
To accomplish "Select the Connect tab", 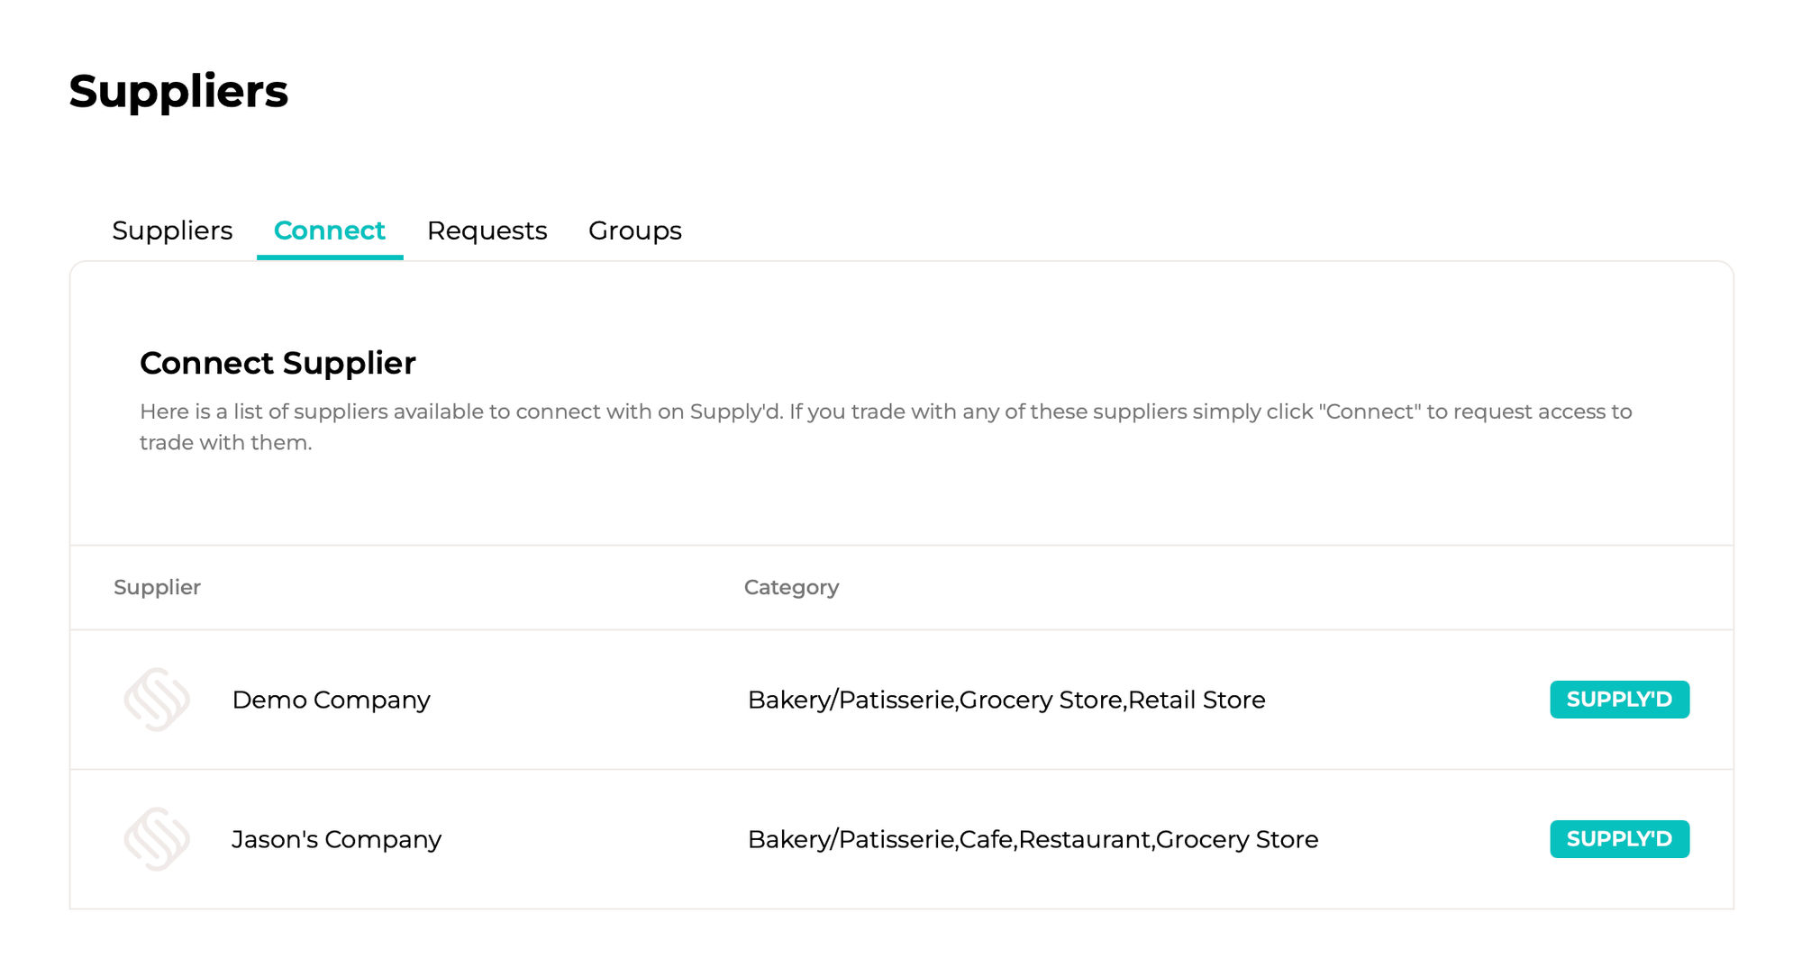I will (329, 230).
